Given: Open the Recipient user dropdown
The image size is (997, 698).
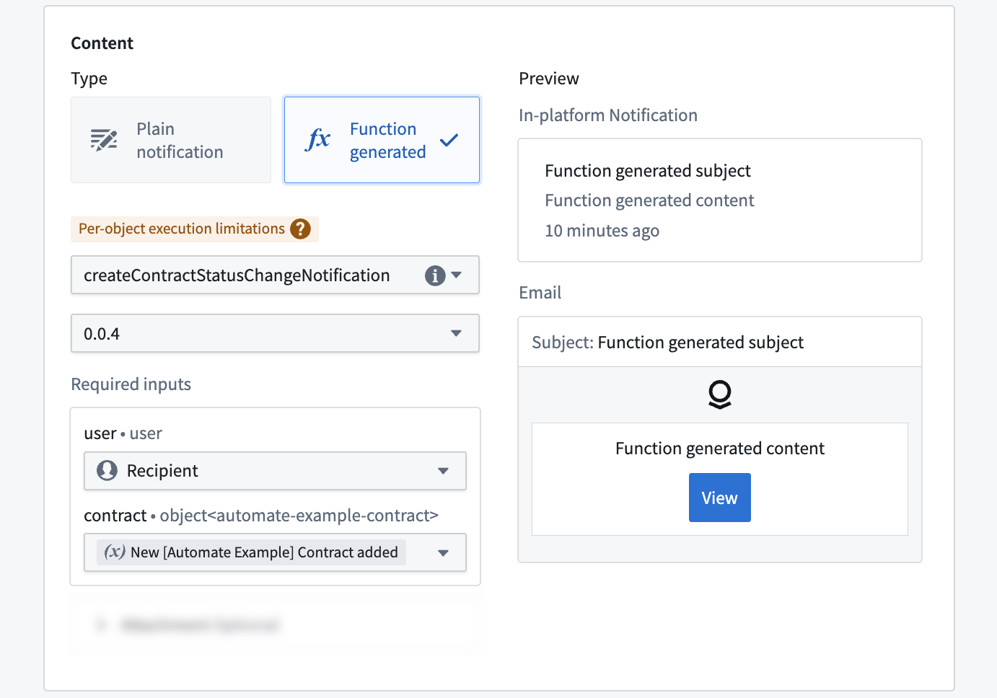Looking at the screenshot, I should point(275,471).
